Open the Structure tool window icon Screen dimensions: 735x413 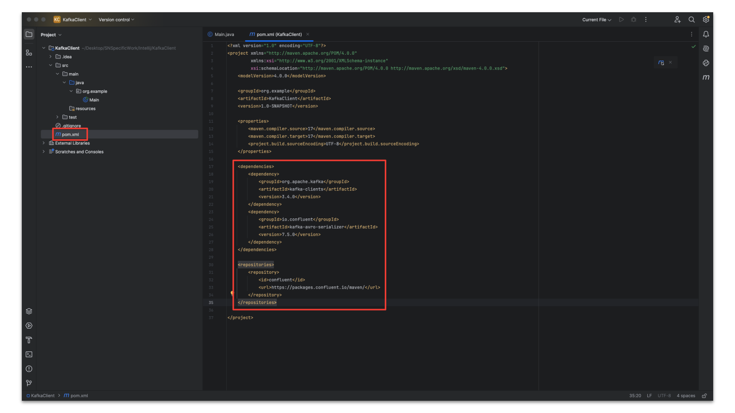(29, 53)
